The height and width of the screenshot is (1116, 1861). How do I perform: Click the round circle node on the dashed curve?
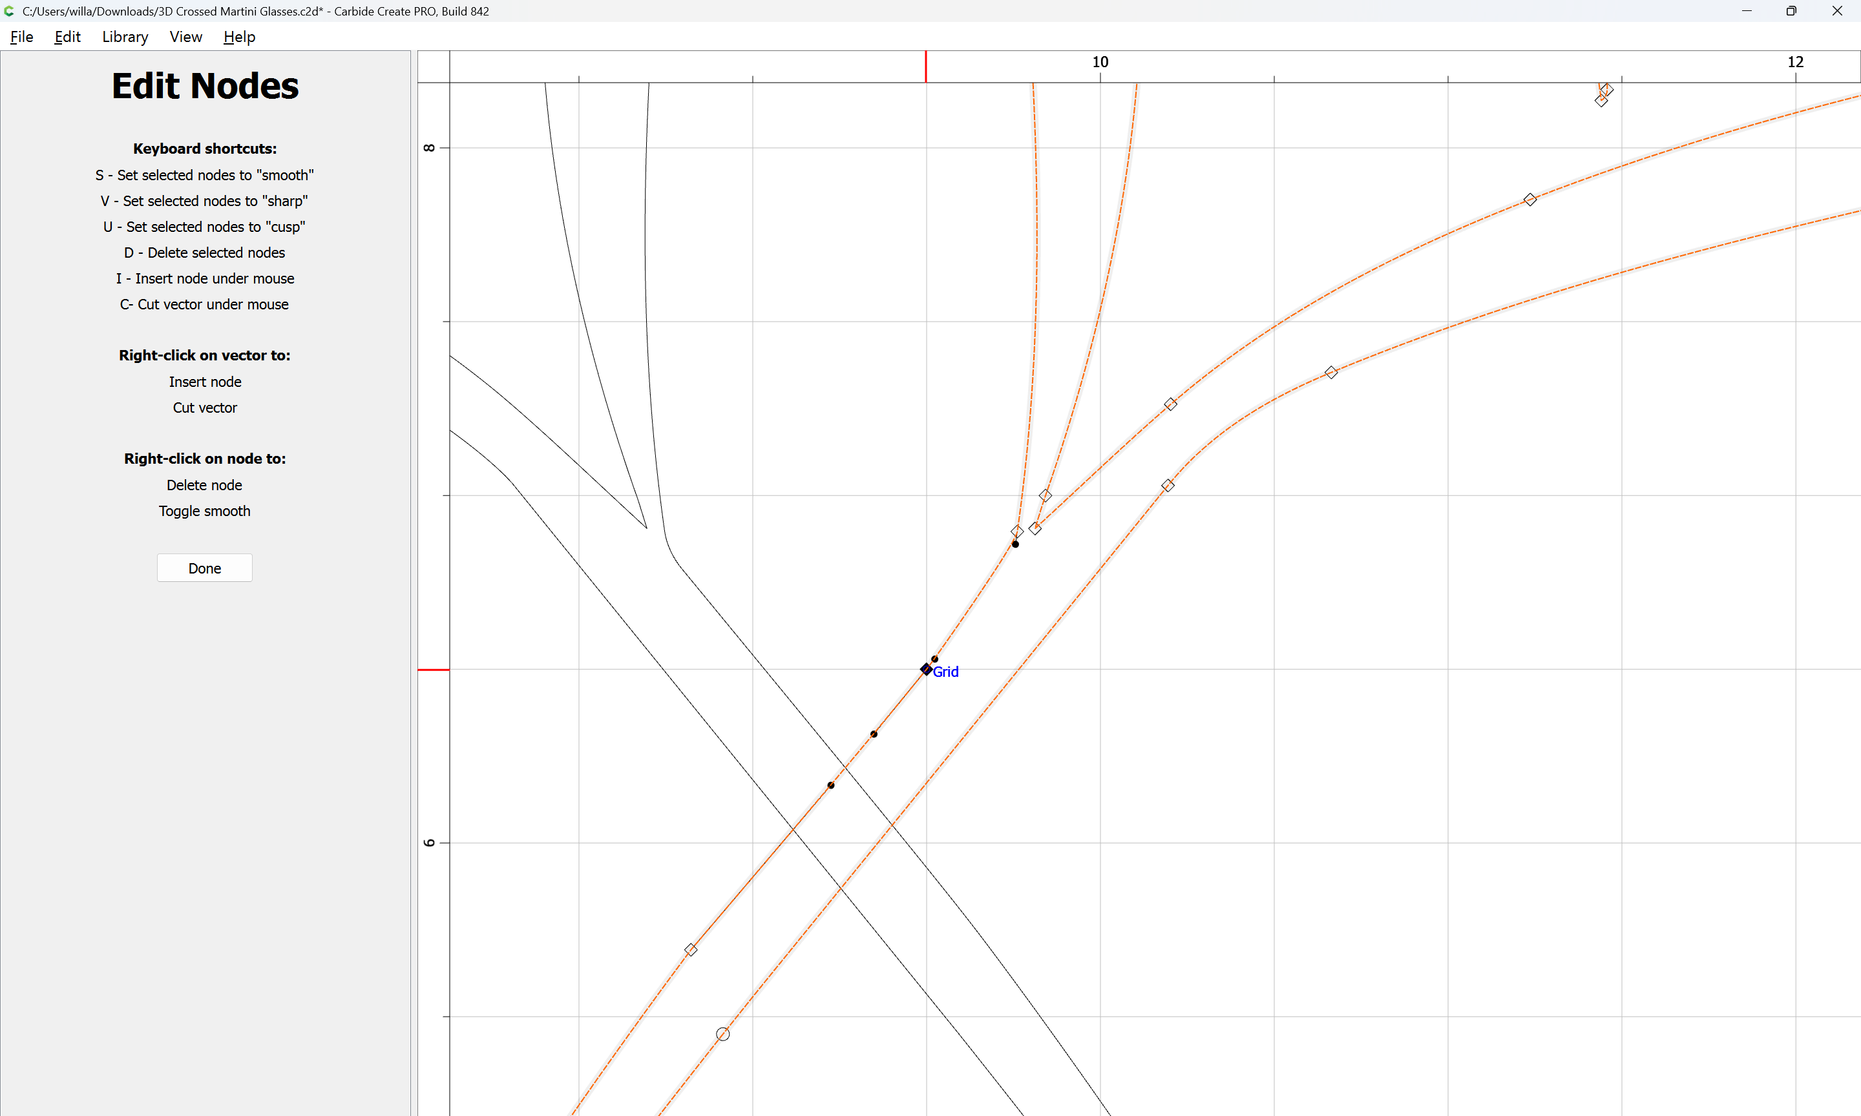click(722, 1034)
